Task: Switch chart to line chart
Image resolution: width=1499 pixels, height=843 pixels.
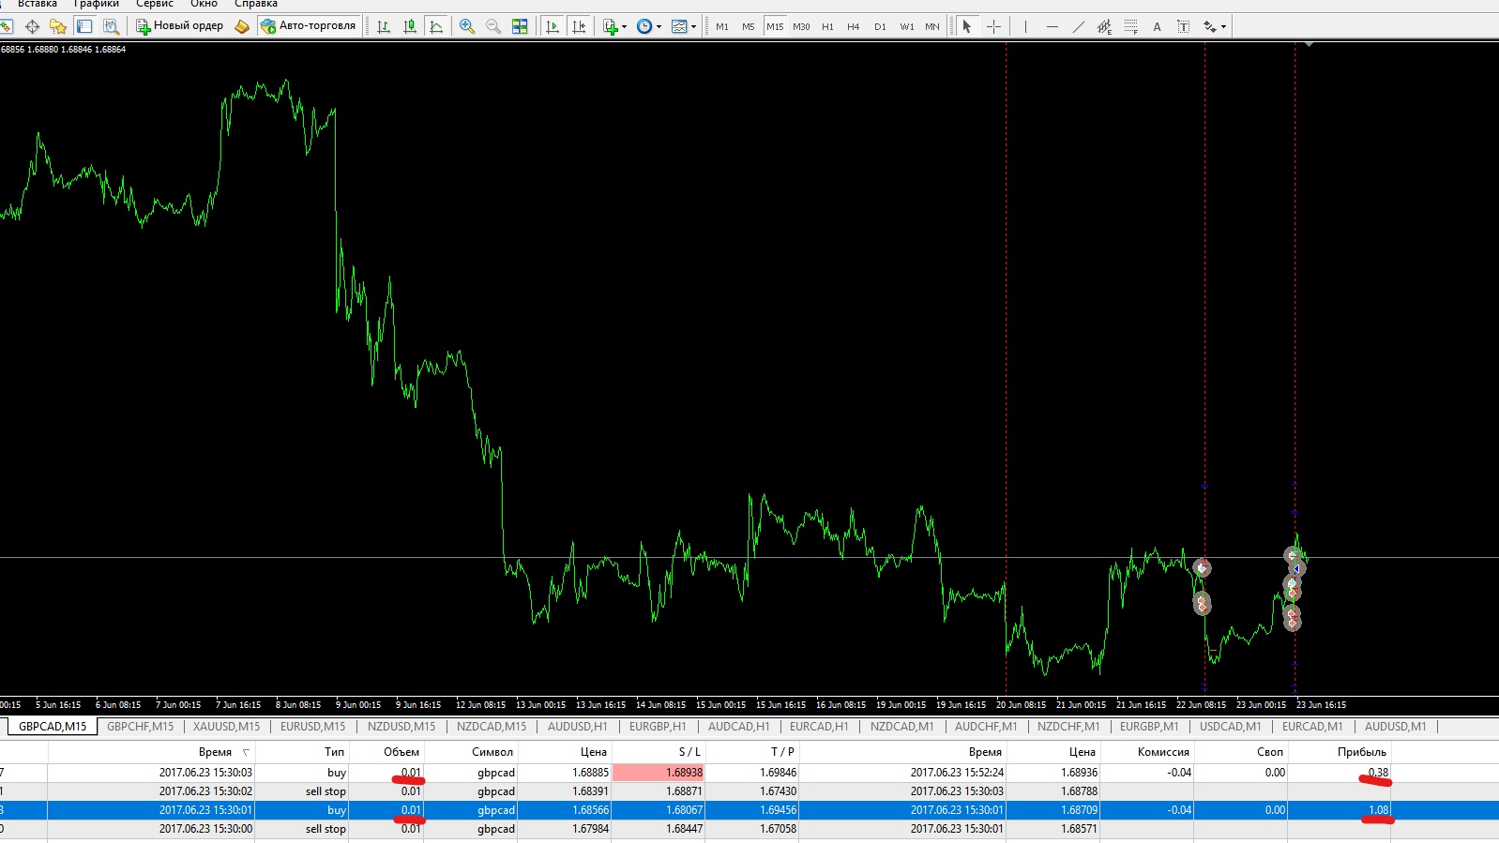Action: click(x=436, y=26)
